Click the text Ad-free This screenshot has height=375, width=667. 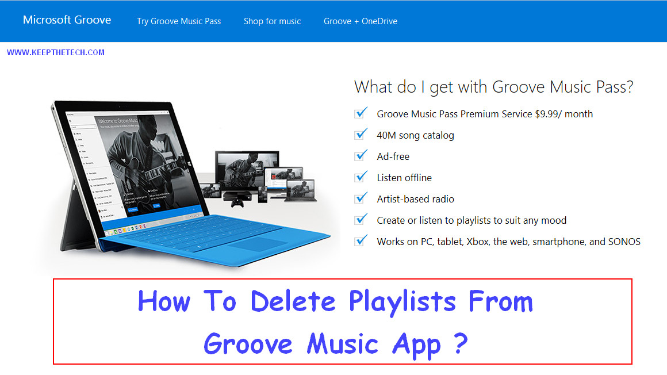[x=393, y=156]
